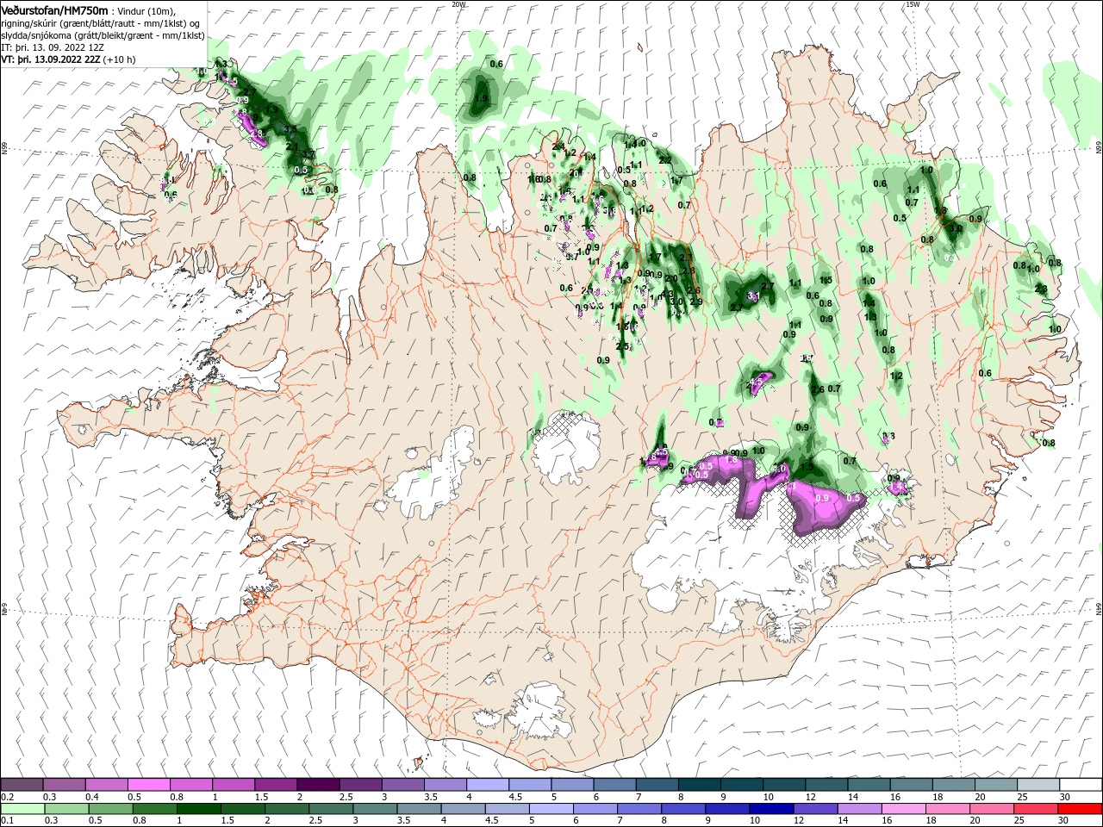Pick bright red lower swatch above 30
The width and height of the screenshot is (1103, 827).
[1079, 809]
